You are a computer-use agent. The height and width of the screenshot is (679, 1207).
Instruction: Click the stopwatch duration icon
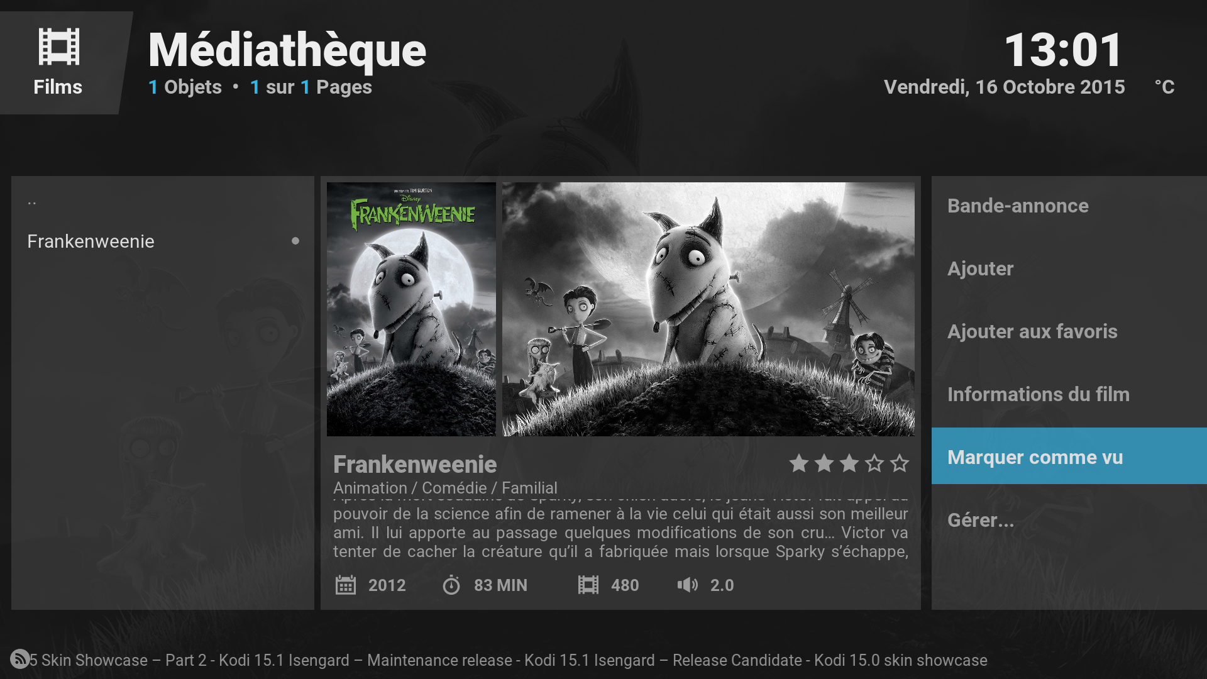[451, 585]
